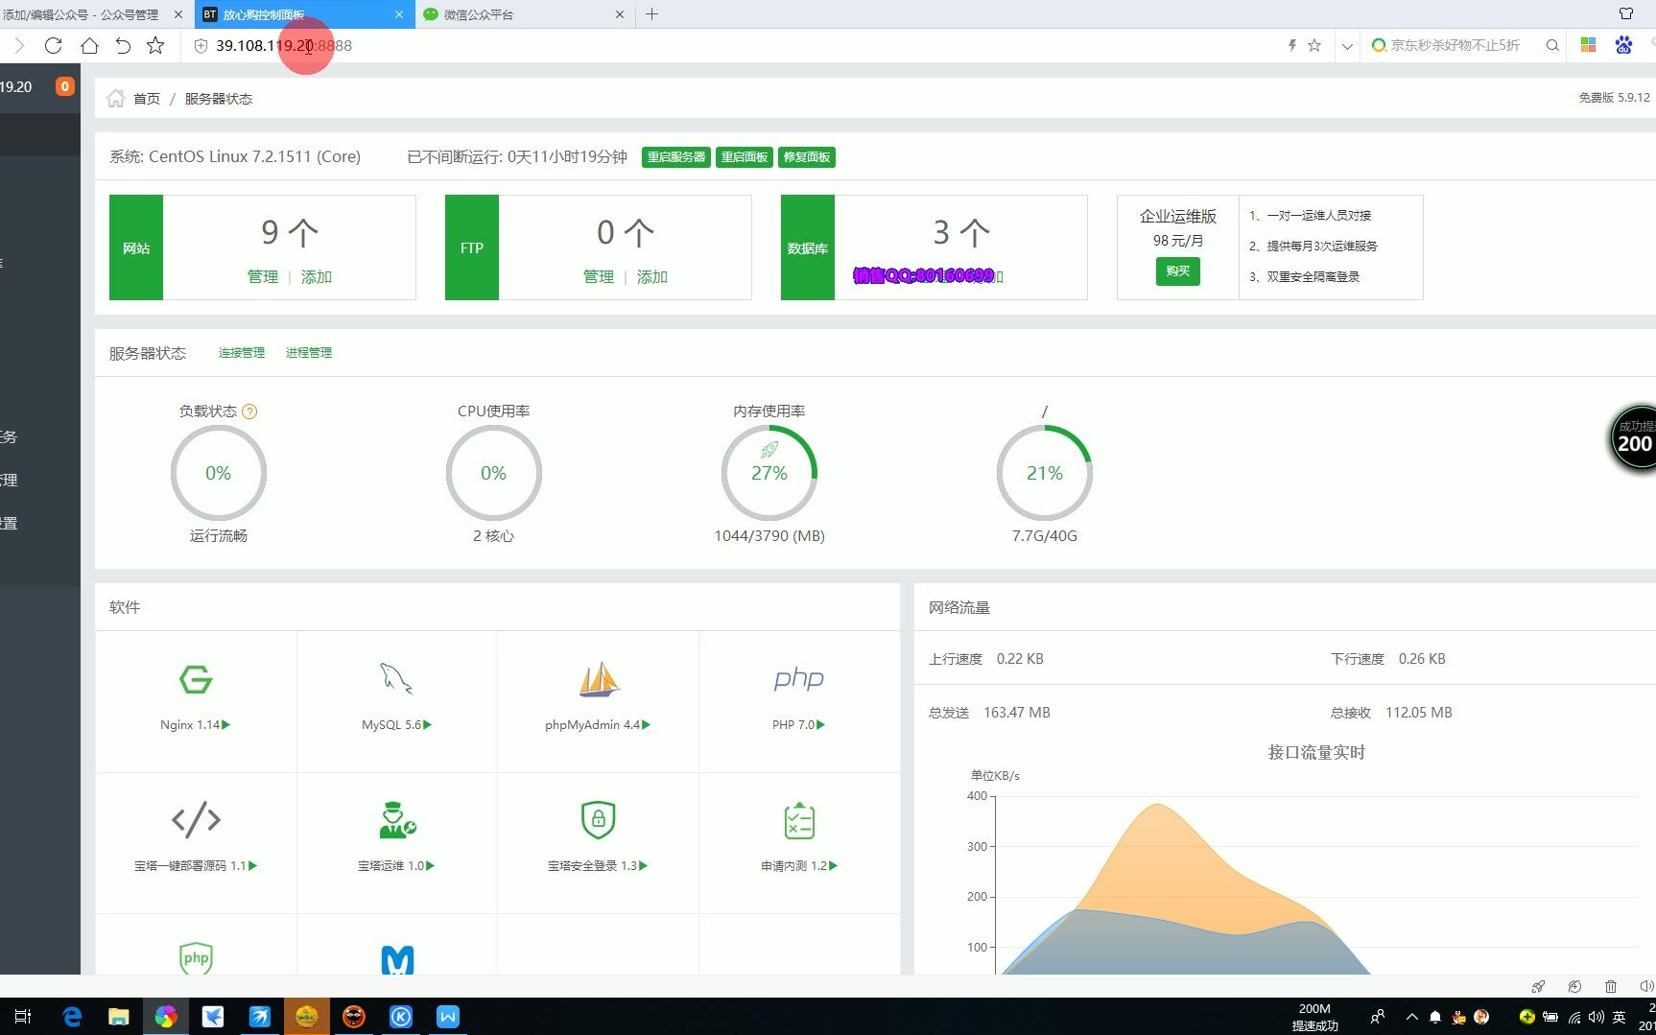The width and height of the screenshot is (1656, 1035).
Task: Click the 负载状态 0% gauge
Action: pyautogui.click(x=219, y=473)
